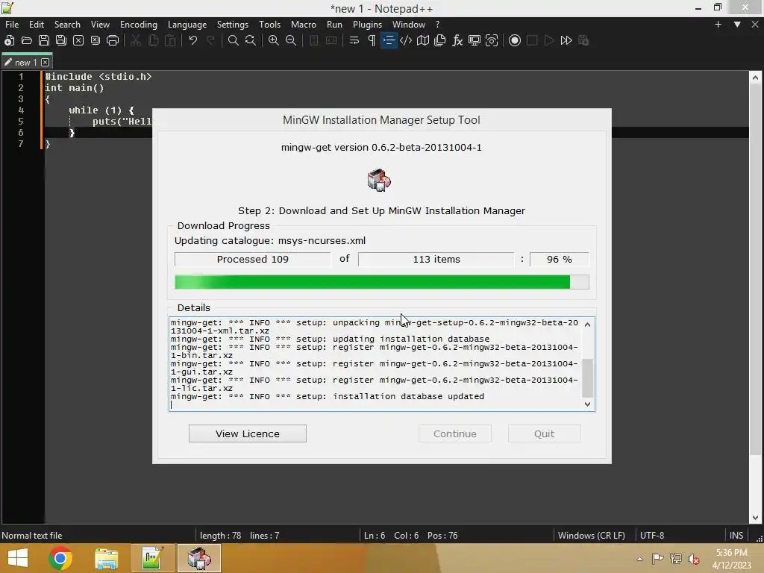Toggle monitoring eye icon
Viewport: 764px width, 573px height.
tap(492, 40)
